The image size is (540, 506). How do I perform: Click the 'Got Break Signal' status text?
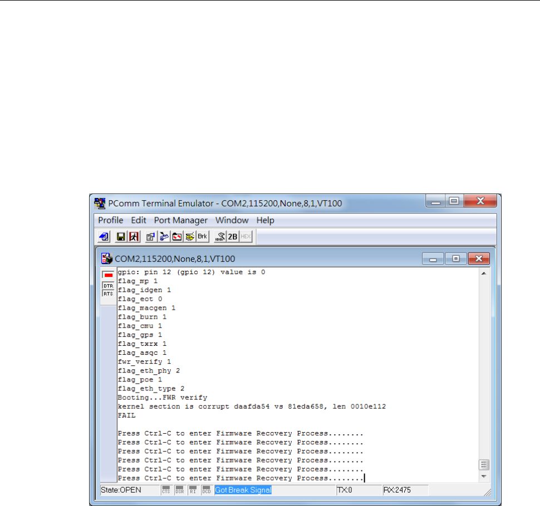243,490
